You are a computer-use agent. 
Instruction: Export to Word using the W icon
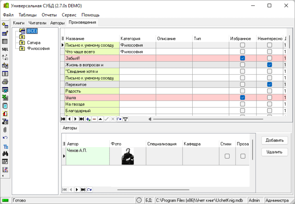click(5, 90)
